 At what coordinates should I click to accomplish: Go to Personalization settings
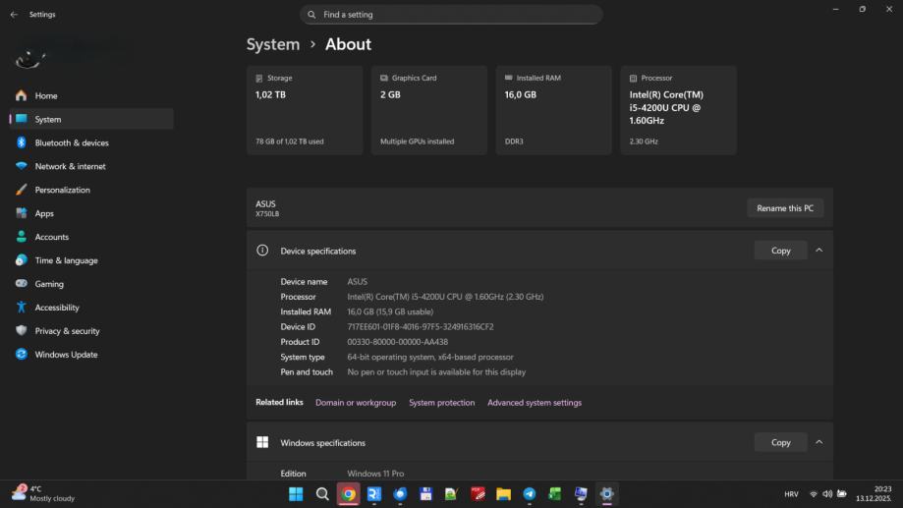click(x=62, y=191)
